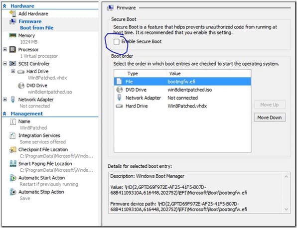297x228 pixels.
Task: Collapse the SCSI Controller node
Action: point(5,64)
